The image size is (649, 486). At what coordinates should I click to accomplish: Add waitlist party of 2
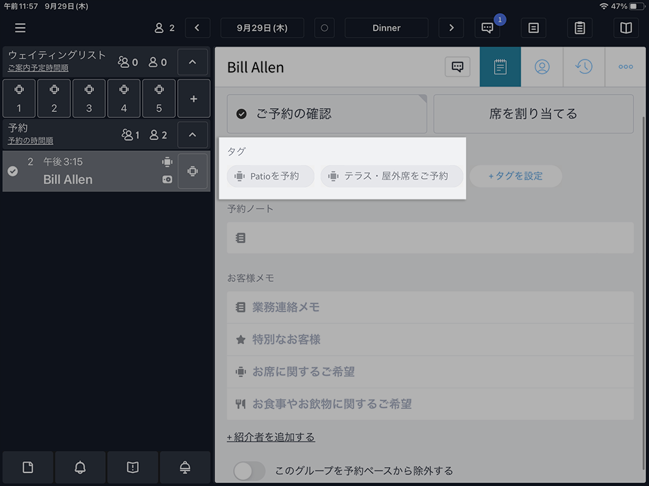pos(55,98)
